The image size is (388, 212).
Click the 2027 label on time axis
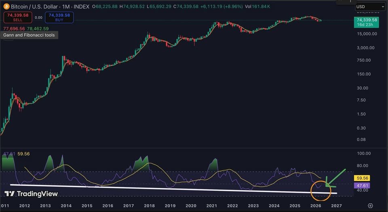tap(336, 206)
